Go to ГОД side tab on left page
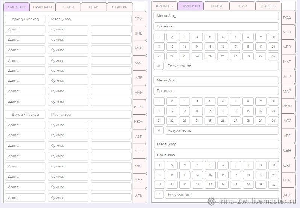 click(x=140, y=18)
